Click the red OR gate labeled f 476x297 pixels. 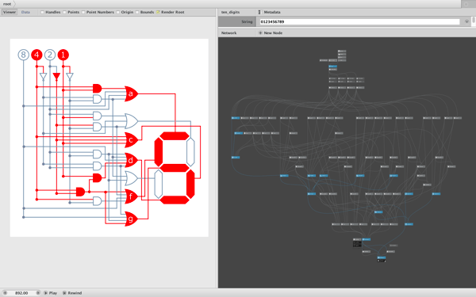point(131,196)
